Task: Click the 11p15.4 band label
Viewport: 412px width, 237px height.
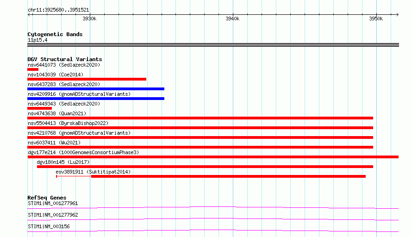Action: [x=37, y=40]
